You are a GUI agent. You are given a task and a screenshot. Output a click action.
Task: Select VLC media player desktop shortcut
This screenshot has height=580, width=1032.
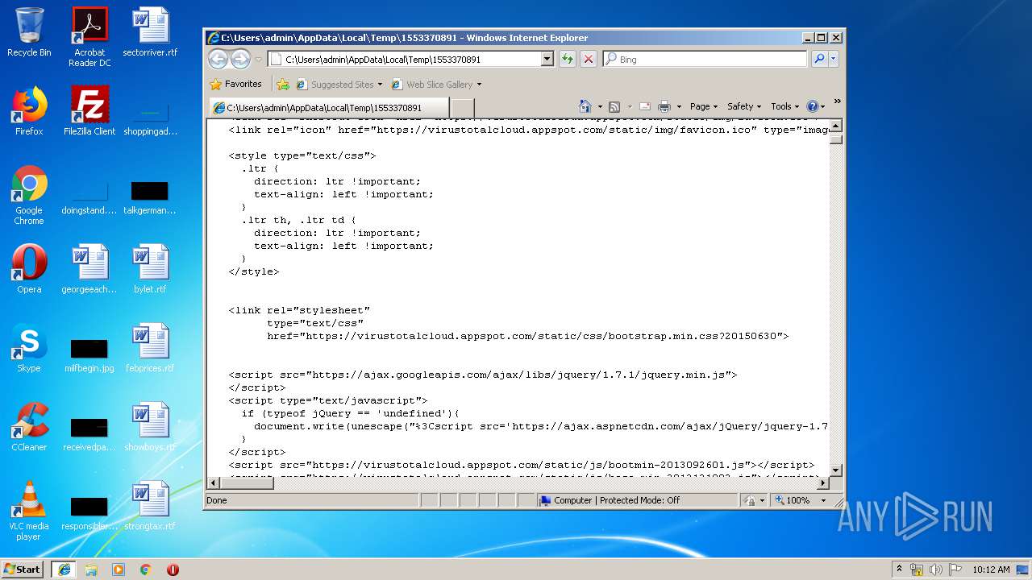click(x=29, y=512)
